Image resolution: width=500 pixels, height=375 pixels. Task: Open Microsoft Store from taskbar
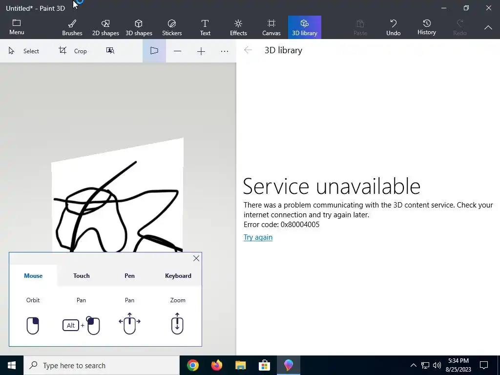(264, 365)
